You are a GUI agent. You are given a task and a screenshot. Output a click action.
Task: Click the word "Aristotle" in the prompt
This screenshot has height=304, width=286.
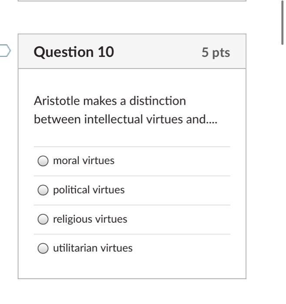pos(57,101)
